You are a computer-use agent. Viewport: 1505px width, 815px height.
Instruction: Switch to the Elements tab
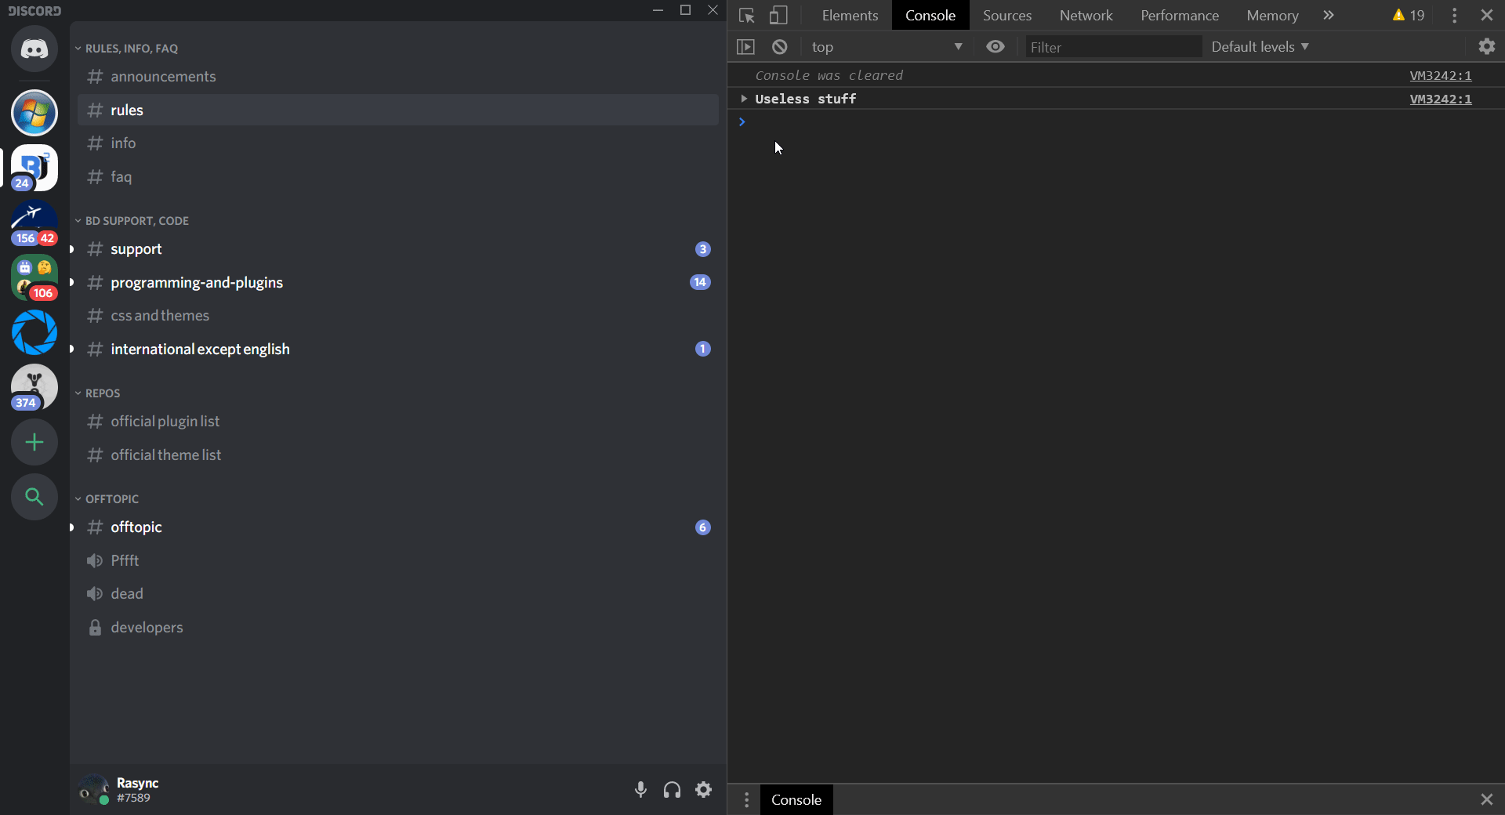pyautogui.click(x=850, y=16)
